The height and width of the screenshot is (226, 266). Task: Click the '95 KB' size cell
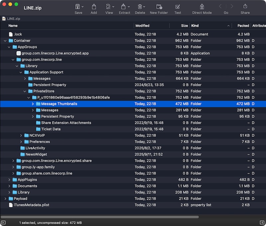coord(184,116)
